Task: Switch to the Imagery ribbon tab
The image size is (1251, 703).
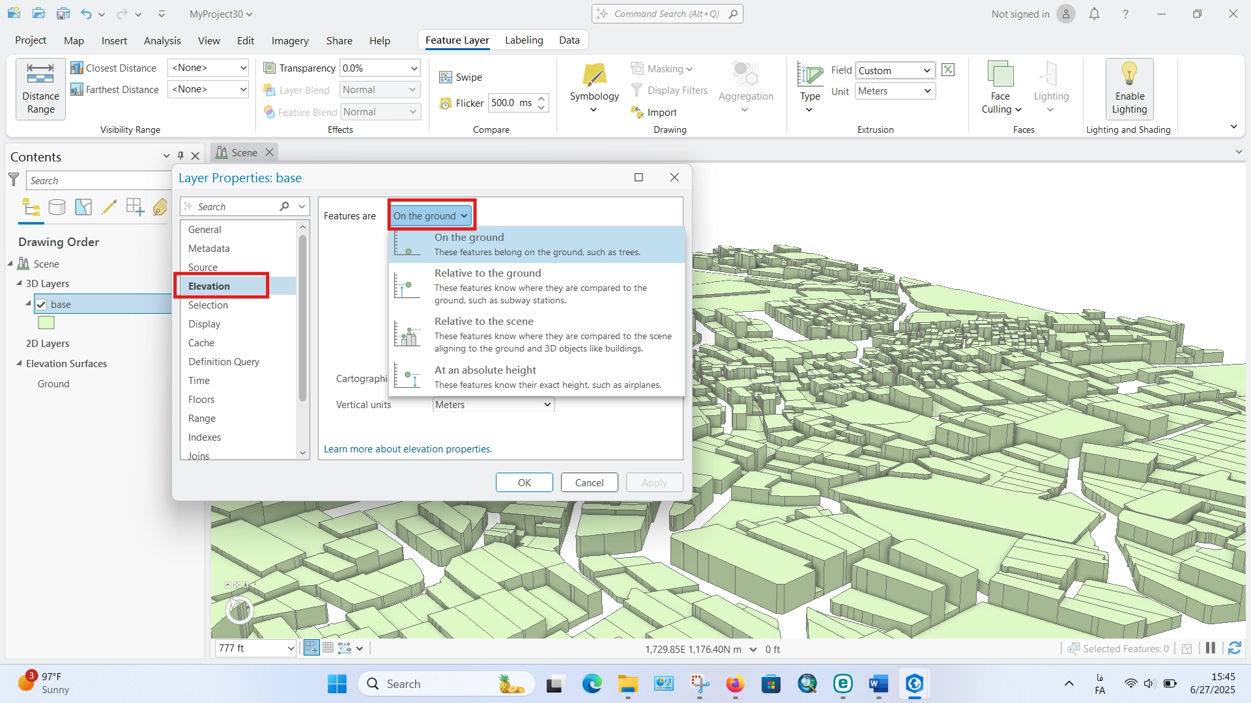Action: 290,40
